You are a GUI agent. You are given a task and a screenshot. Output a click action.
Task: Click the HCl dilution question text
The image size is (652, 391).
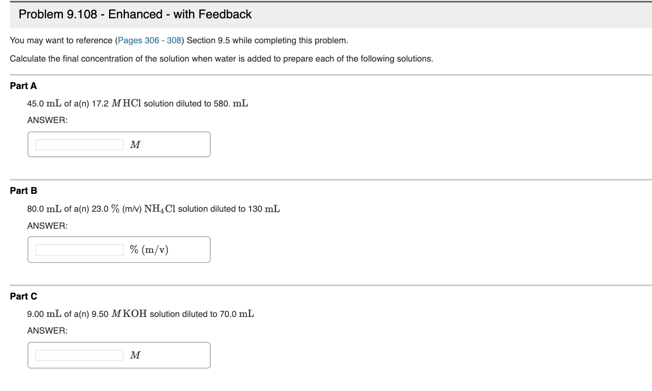(x=137, y=103)
